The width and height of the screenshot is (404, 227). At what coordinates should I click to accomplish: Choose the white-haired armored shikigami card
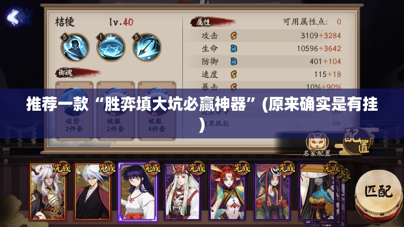[x=48, y=191]
